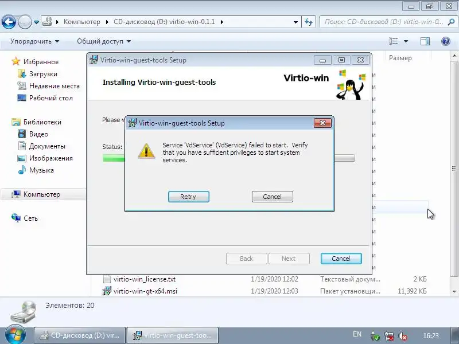Open Загрузки folder in sidebar
Screen dimensions: 459x344
pyautogui.click(x=44, y=74)
